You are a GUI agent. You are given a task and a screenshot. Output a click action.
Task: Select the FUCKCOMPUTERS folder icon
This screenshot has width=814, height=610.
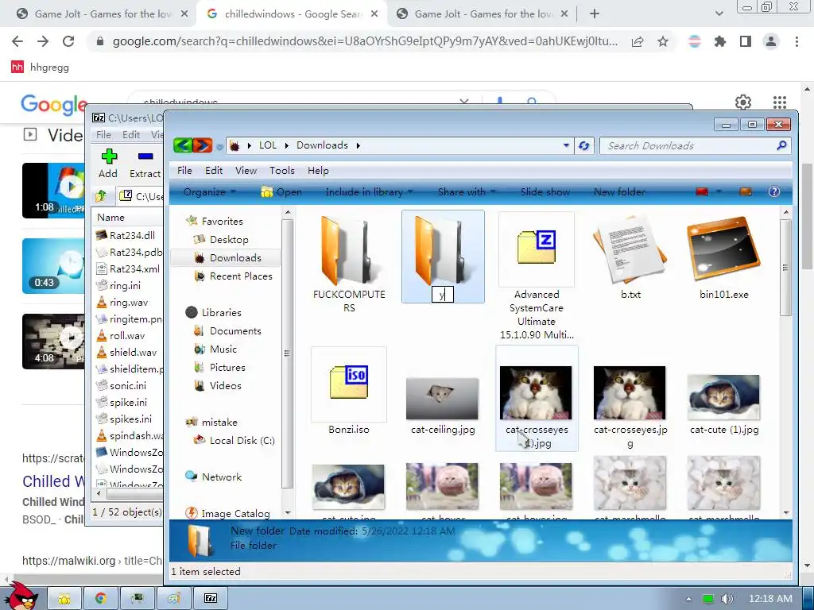coord(349,252)
